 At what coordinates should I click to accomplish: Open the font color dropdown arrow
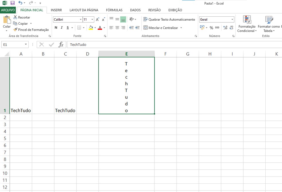pos(105,28)
